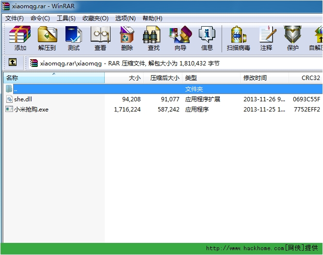Show archive Info (信息) icon
Screen dimensions: 323x255
coord(207,34)
